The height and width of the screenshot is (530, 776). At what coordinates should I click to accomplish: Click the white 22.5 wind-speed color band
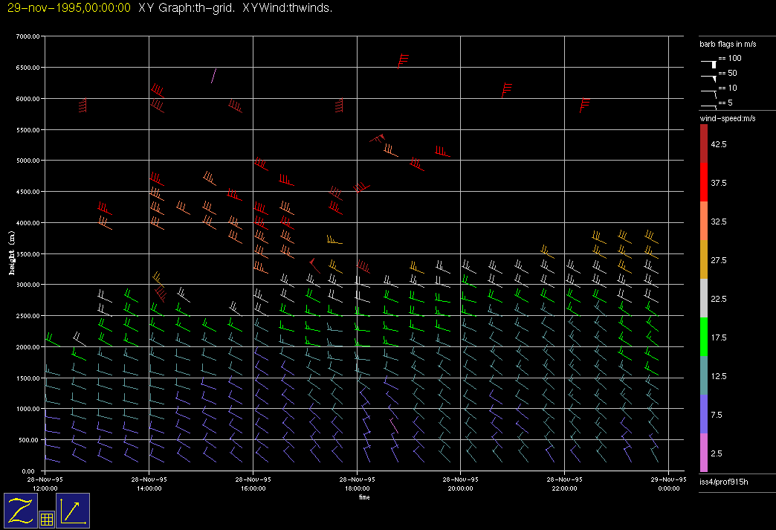pos(704,298)
